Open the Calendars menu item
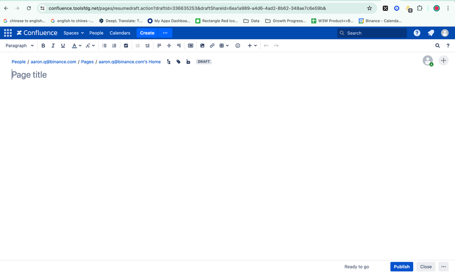Screen dimensions: 455x273 (120, 33)
